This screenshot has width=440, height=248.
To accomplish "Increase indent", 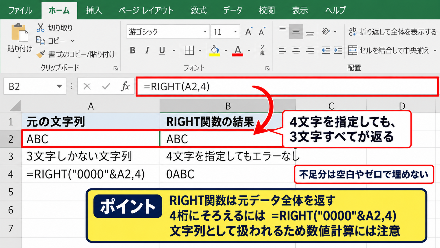I will click(x=338, y=50).
